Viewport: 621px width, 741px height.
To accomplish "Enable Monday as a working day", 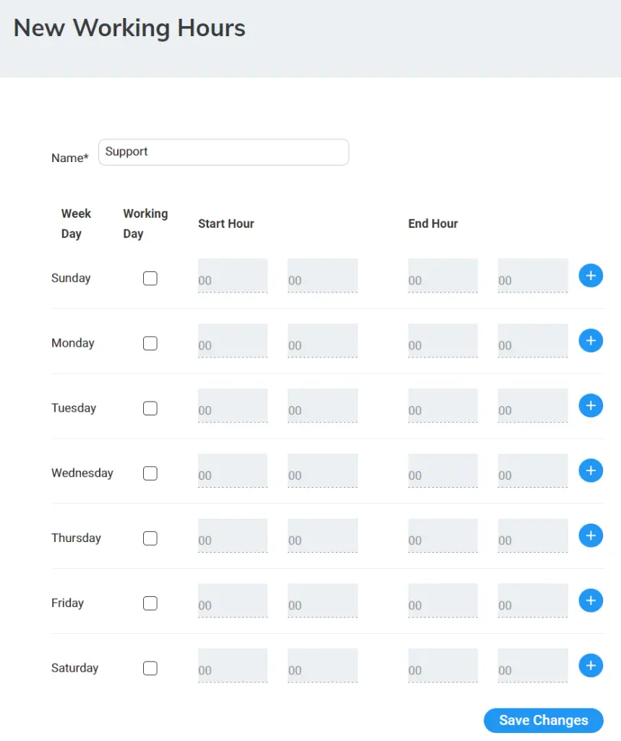I will click(x=150, y=343).
